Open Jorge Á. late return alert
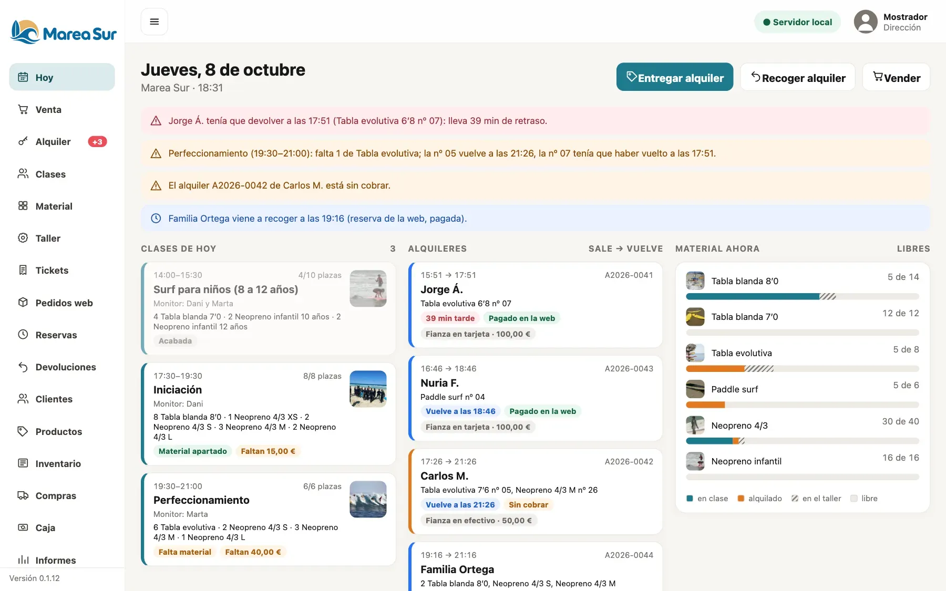Screen dimensions: 946x591 [x=535, y=121]
